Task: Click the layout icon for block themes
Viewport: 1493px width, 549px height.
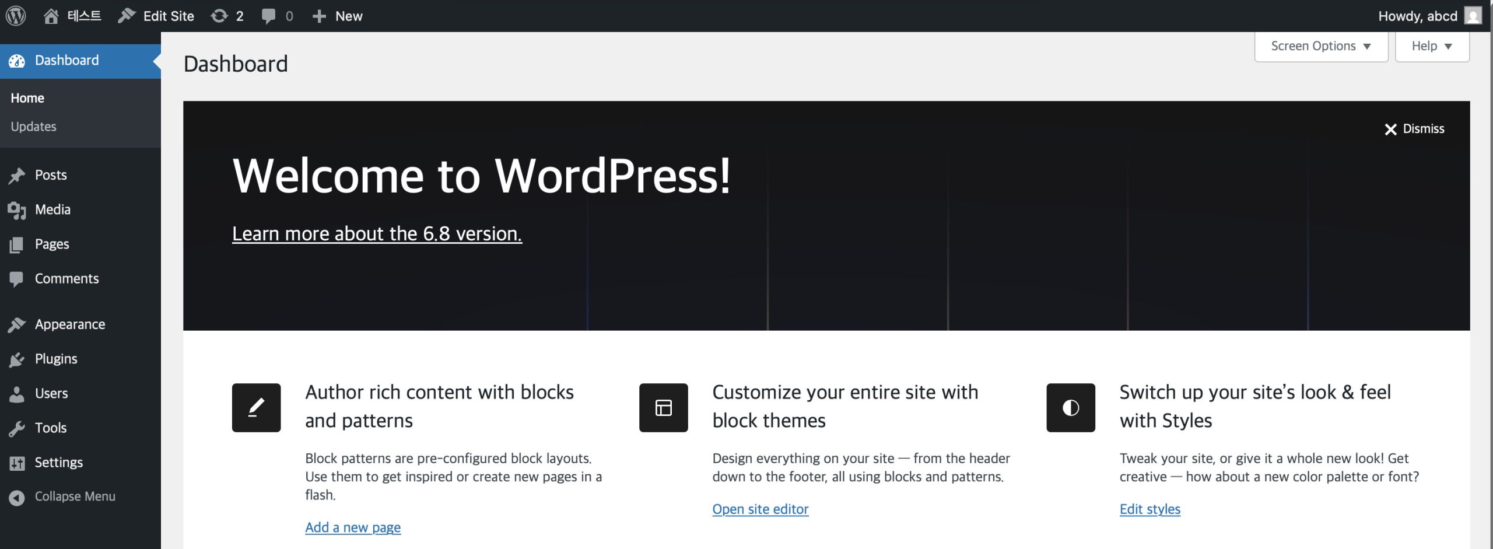Action: pyautogui.click(x=663, y=407)
